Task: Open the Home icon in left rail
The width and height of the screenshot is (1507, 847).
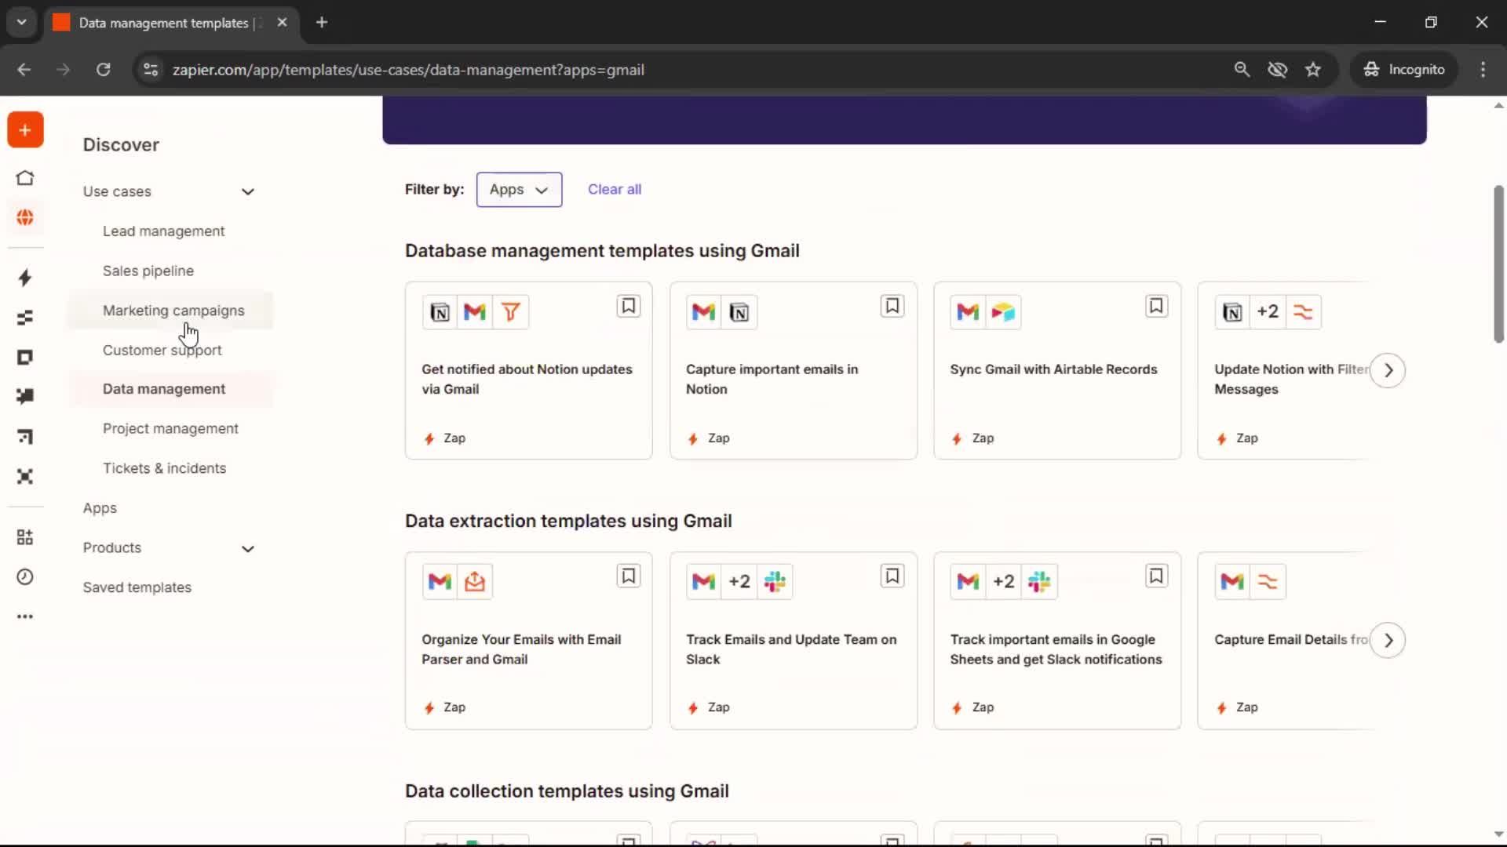Action: (25, 178)
